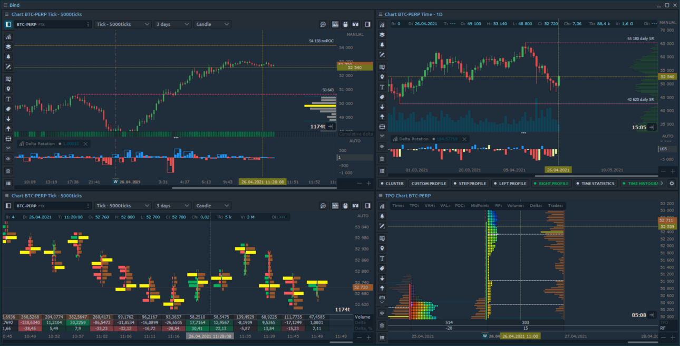Toggle the CLUSTER mode
The width and height of the screenshot is (680, 346).
click(392, 184)
